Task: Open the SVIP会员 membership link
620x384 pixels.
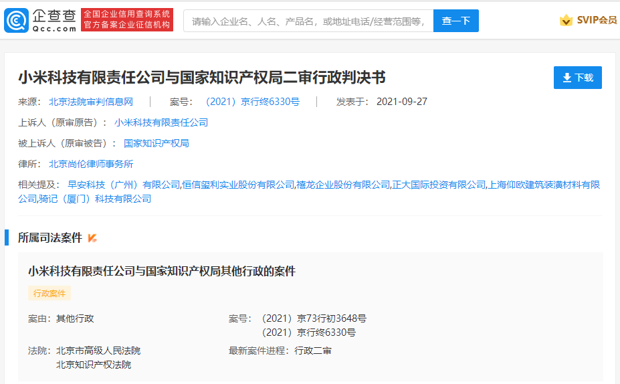Action: click(597, 20)
